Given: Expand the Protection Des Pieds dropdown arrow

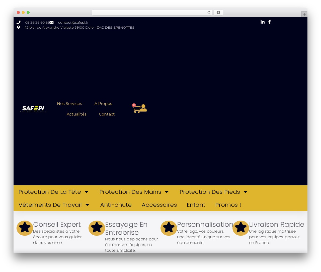Looking at the screenshot, I should (246, 192).
